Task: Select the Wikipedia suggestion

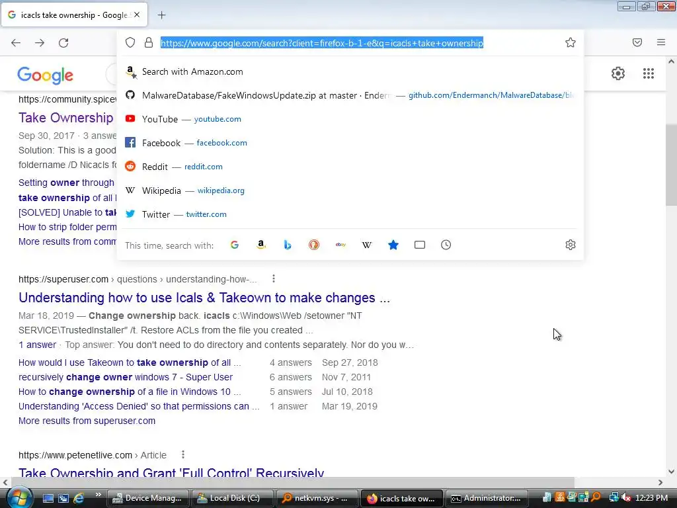Action: pos(350,190)
